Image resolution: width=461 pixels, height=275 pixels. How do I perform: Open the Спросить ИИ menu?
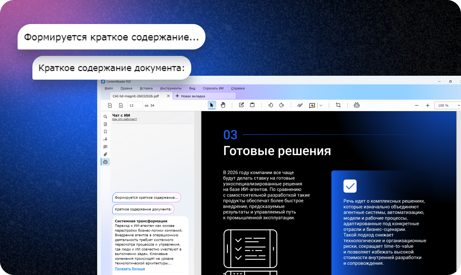(x=213, y=88)
